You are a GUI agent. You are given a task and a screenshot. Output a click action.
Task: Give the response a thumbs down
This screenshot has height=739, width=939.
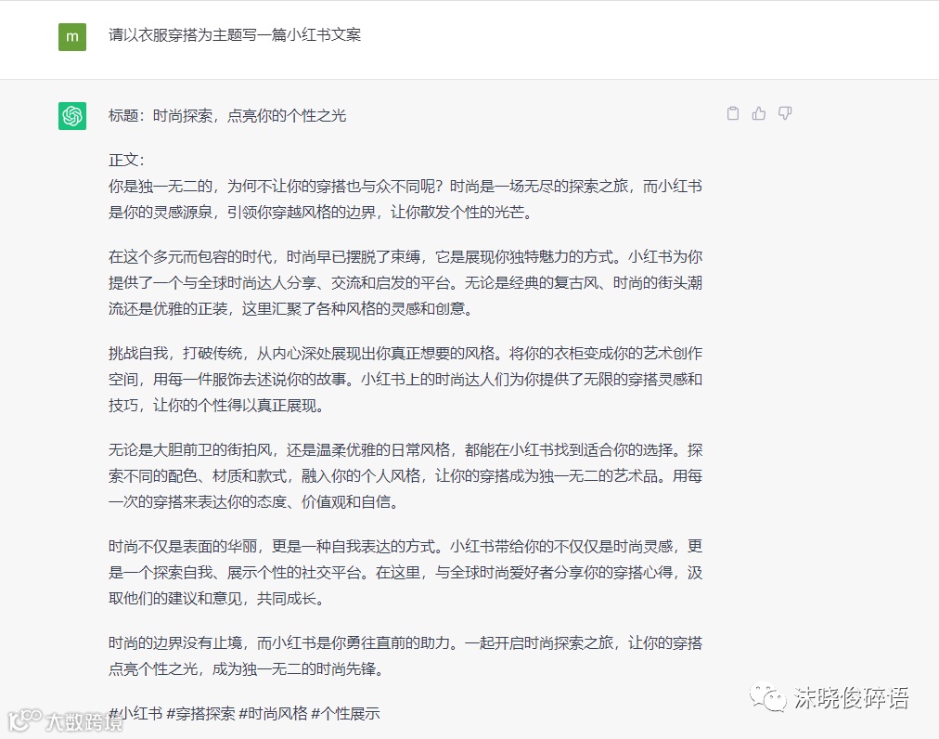[x=784, y=113]
